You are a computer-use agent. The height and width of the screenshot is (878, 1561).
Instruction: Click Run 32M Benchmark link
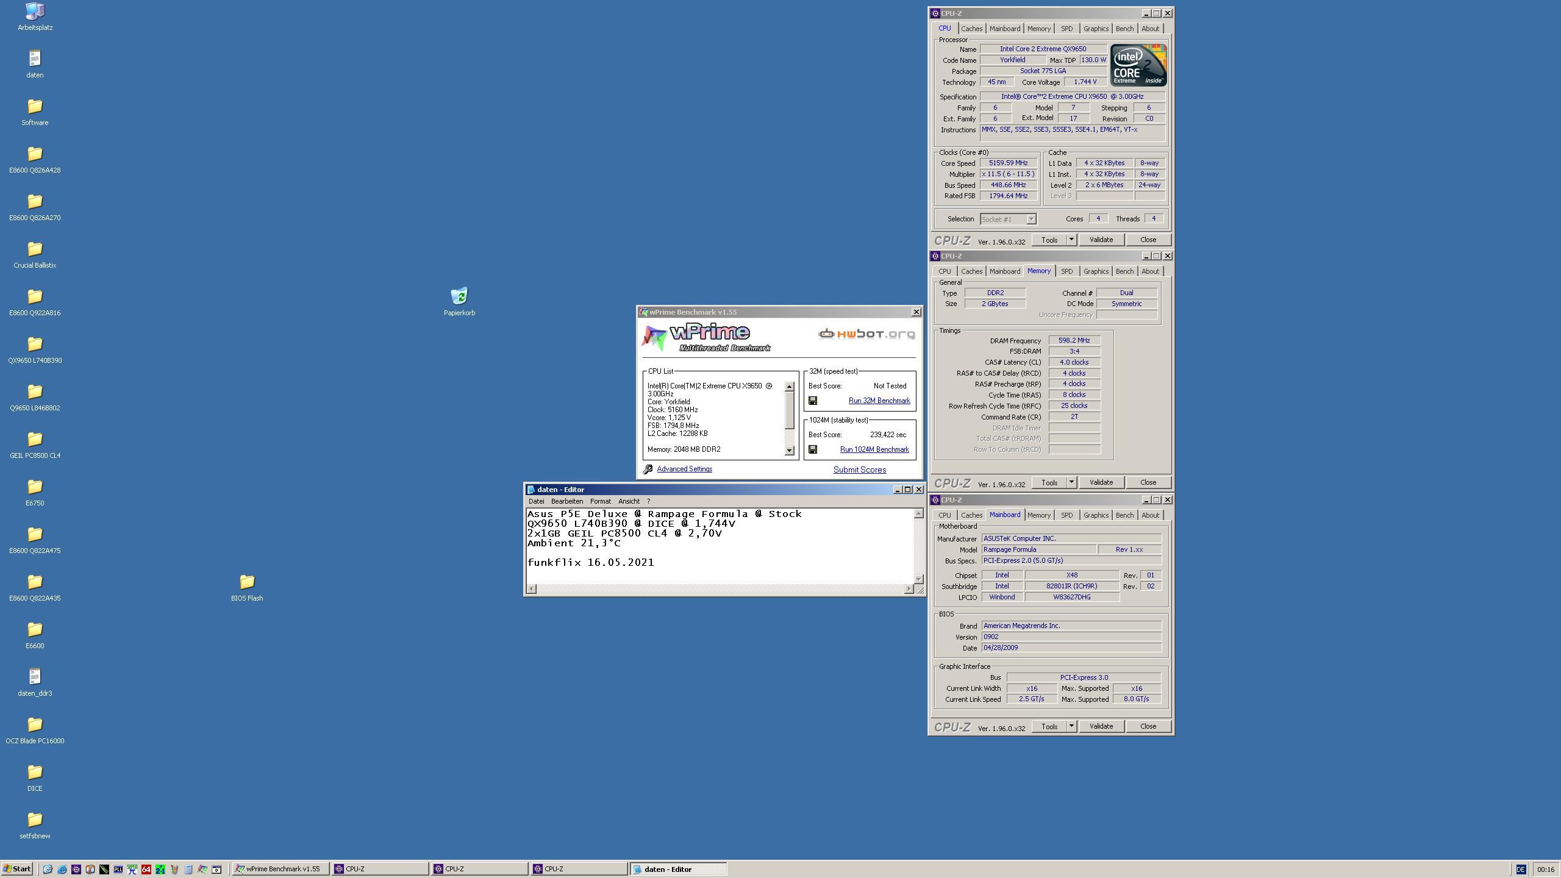point(879,401)
